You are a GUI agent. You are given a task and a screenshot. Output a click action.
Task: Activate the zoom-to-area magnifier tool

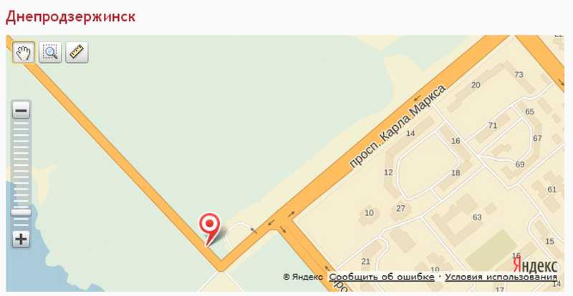[x=50, y=52]
